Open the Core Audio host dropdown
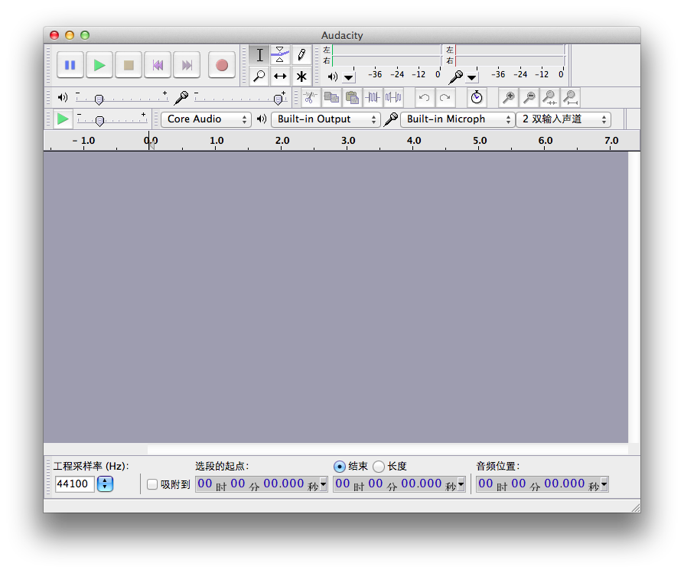Viewport: 684px width, 573px height. 206,119
